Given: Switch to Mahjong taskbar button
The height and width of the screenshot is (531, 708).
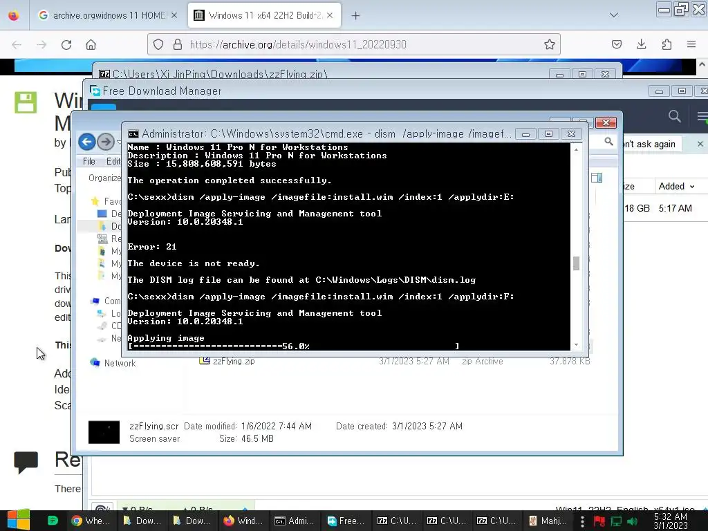Looking at the screenshot, I should (548, 521).
